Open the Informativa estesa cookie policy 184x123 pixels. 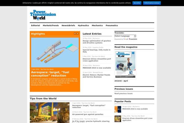pyautogui.click(x=152, y=3)
